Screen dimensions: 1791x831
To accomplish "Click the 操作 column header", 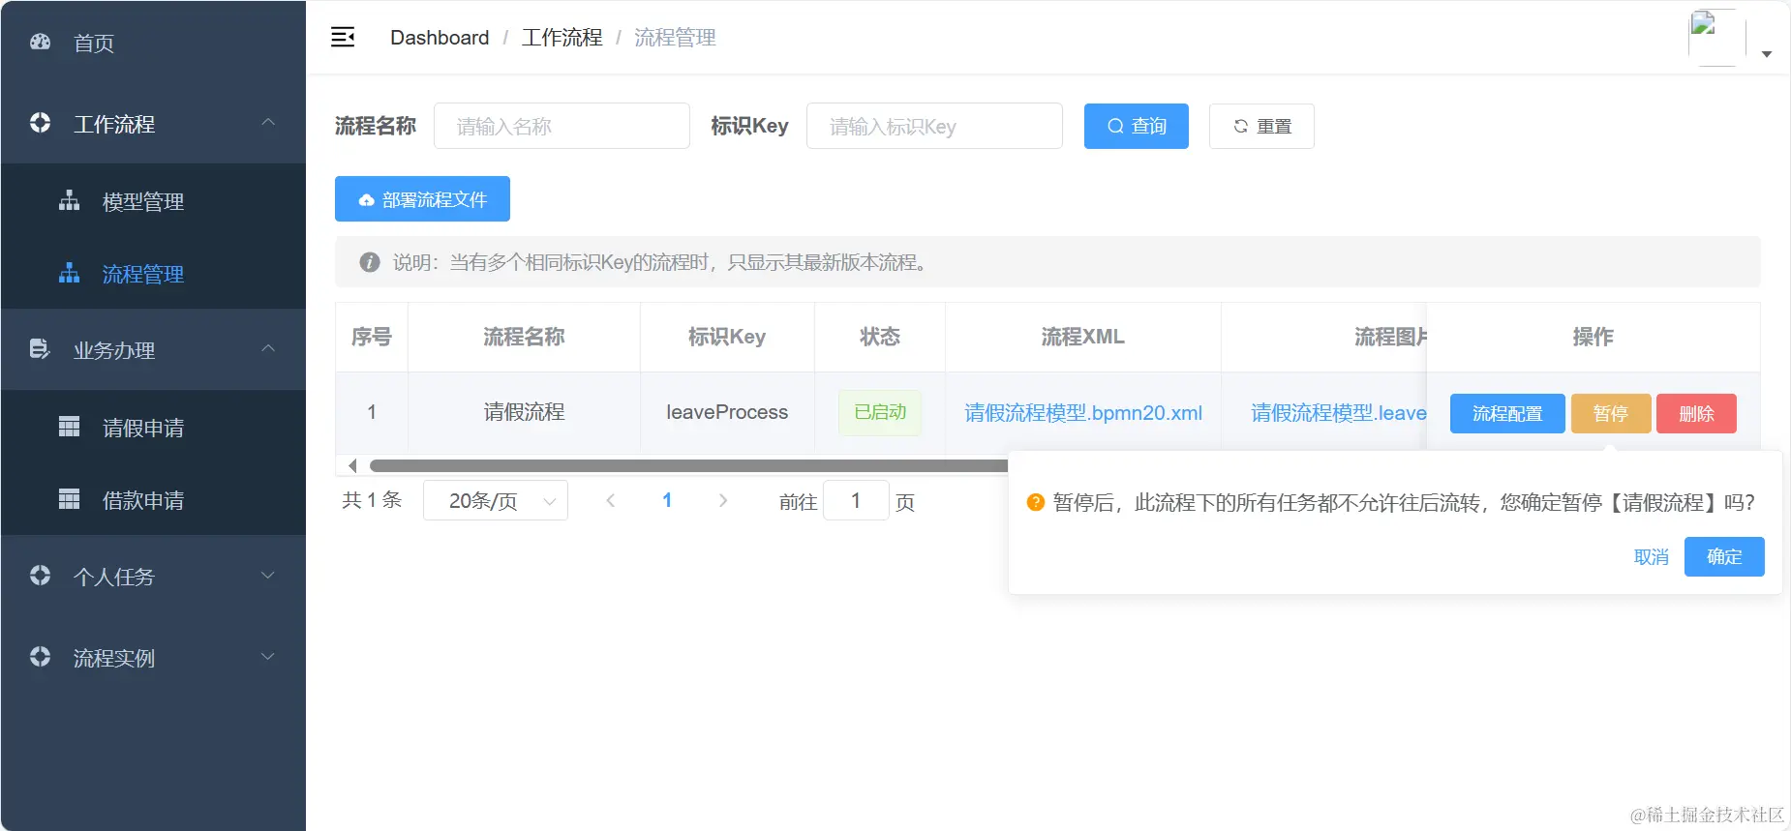I will click(1594, 337).
